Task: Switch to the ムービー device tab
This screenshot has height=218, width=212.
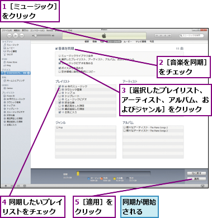Action: [x=128, y=42]
